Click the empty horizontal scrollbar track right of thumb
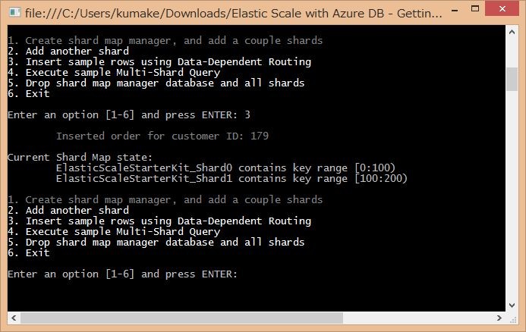This screenshot has height=332, width=526. coord(418,318)
